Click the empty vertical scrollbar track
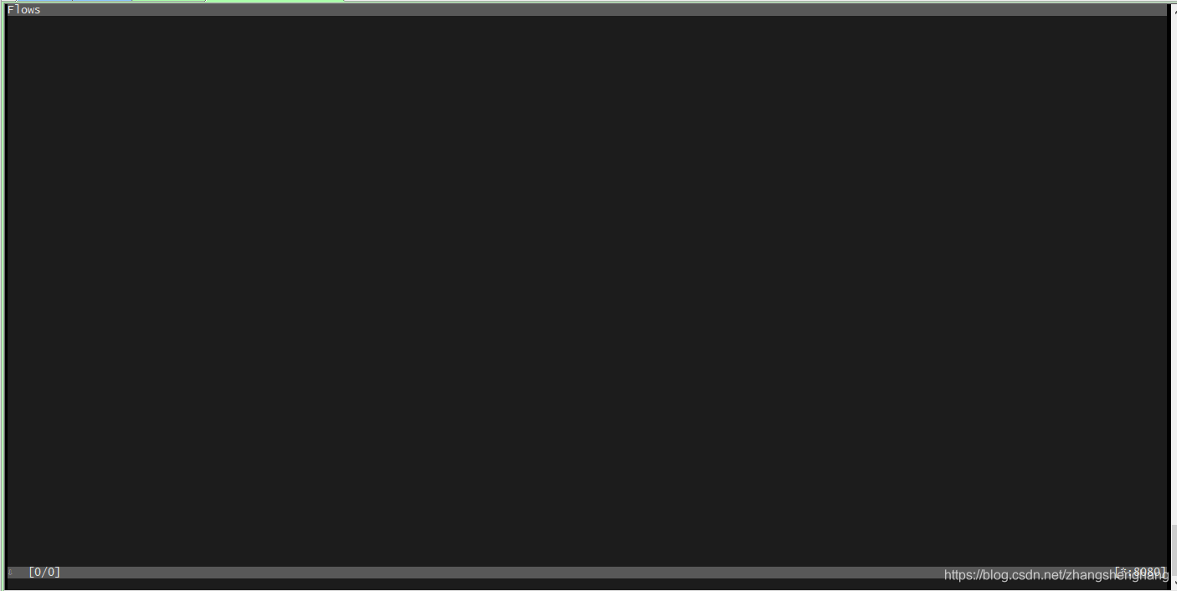The height and width of the screenshot is (591, 1177). (1174, 268)
